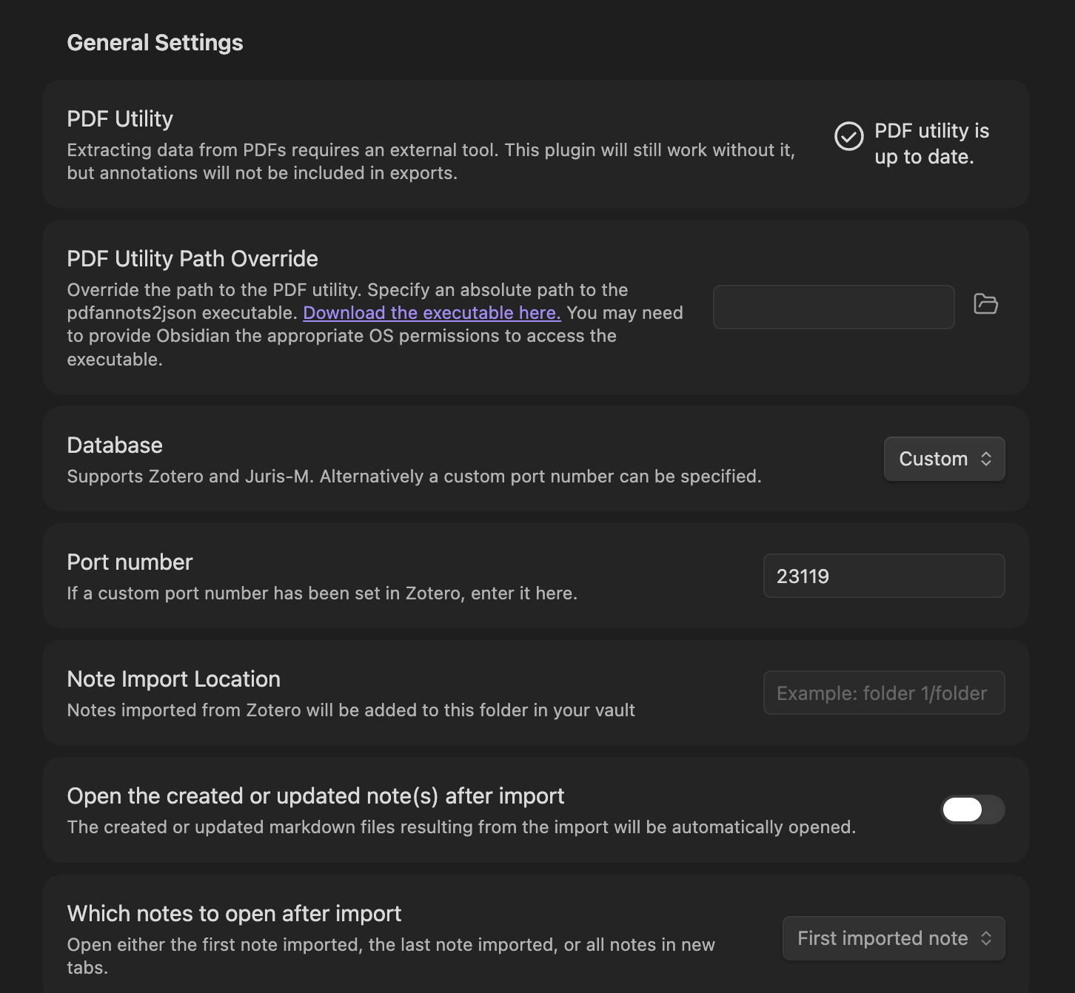
Task: Click the Note Import Location folder input
Action: [x=883, y=693]
